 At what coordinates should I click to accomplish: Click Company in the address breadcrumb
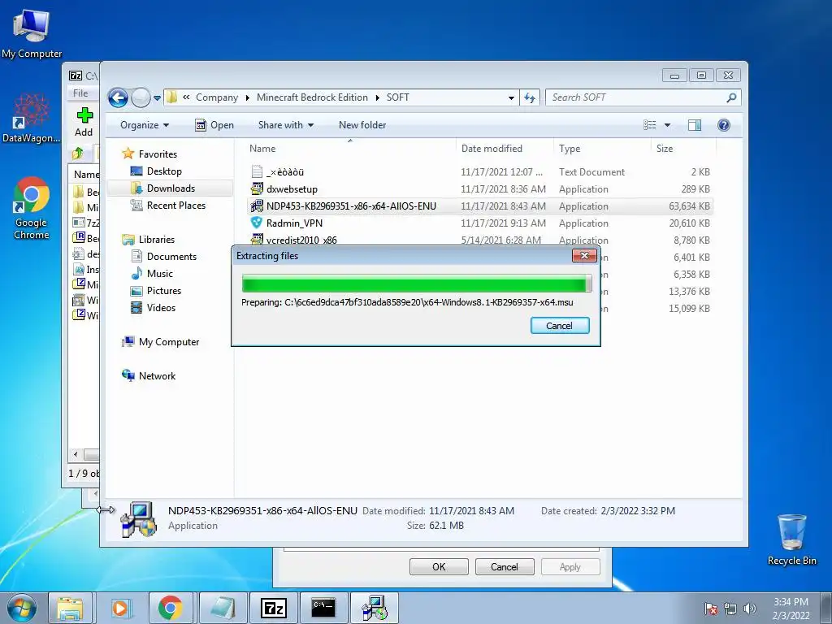point(216,97)
